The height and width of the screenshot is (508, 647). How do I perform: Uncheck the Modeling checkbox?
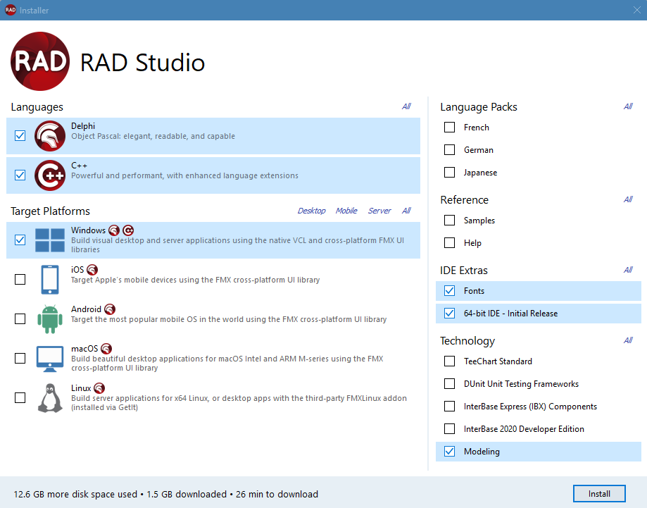pos(449,452)
